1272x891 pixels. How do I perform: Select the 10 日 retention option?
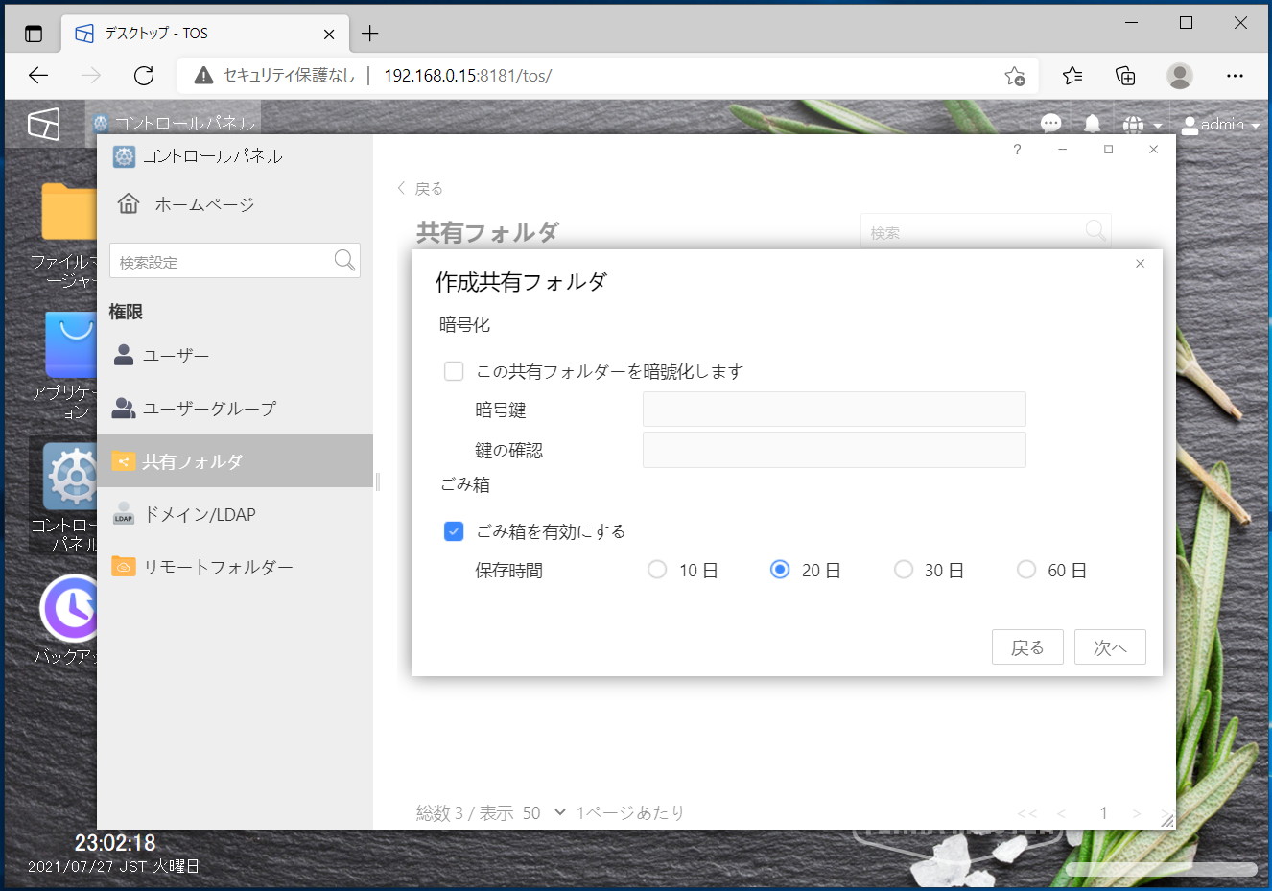[x=657, y=570]
